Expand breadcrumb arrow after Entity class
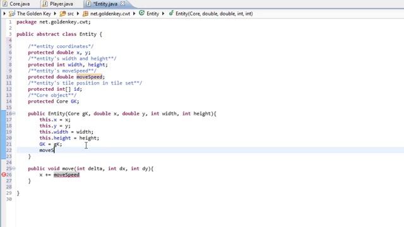The image size is (404, 227). 163,13
